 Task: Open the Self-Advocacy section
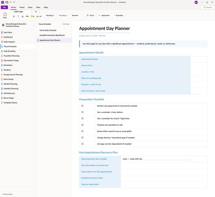coord(18,93)
